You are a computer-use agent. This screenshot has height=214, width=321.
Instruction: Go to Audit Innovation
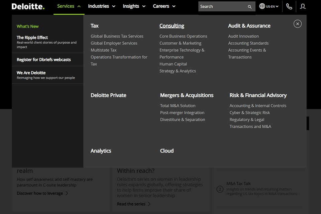(x=243, y=36)
